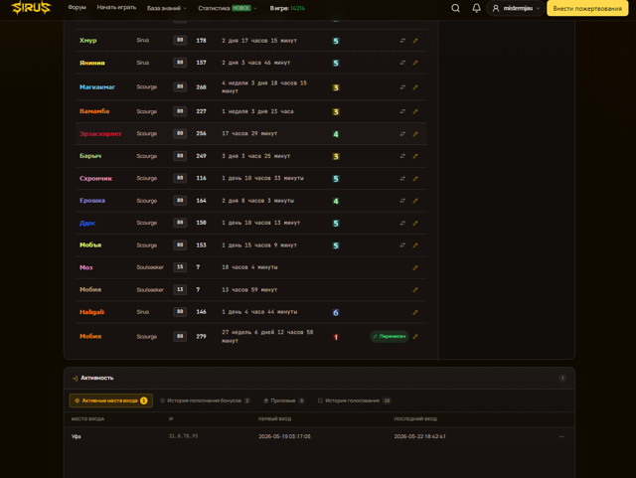Image resolution: width=636 pixels, height=478 pixels.
Task: Open the Форум menu item
Action: coord(78,8)
